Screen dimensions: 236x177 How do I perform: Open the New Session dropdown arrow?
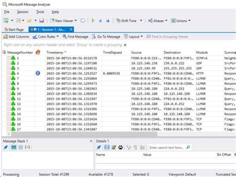tap(12, 20)
